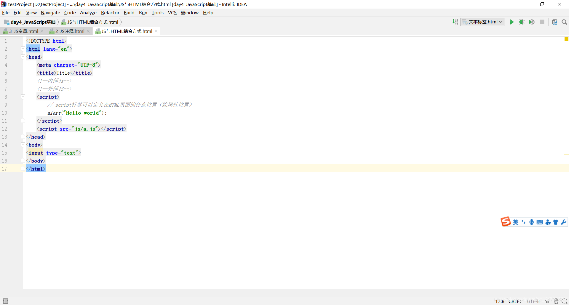569x305 pixels.
Task: Open the Navigate menu
Action: click(x=50, y=12)
